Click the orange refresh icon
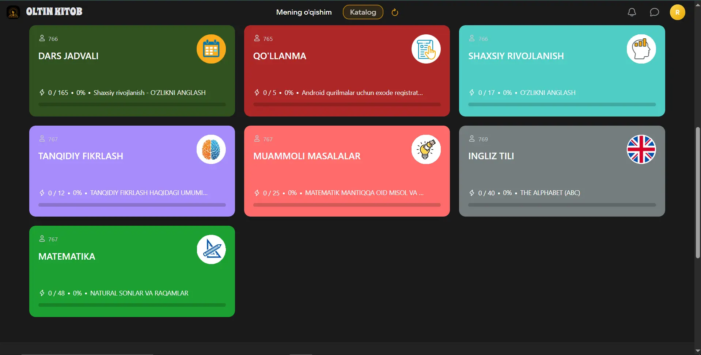 tap(395, 12)
